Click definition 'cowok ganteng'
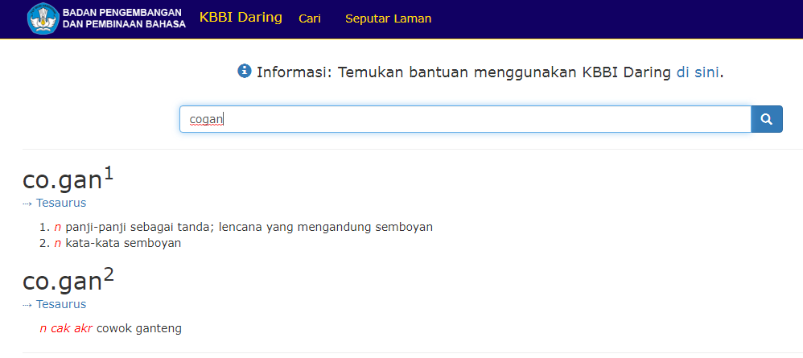 pyautogui.click(x=139, y=328)
